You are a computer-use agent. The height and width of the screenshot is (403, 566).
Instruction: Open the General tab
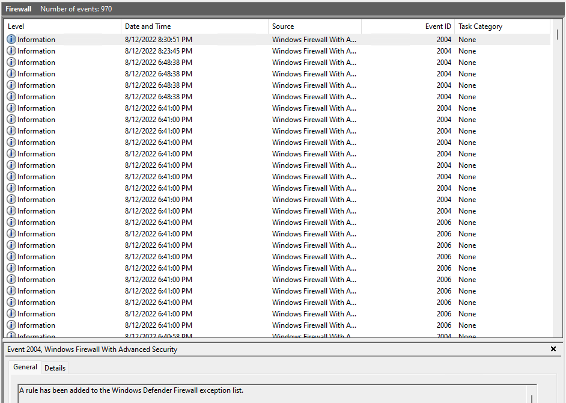(x=25, y=367)
